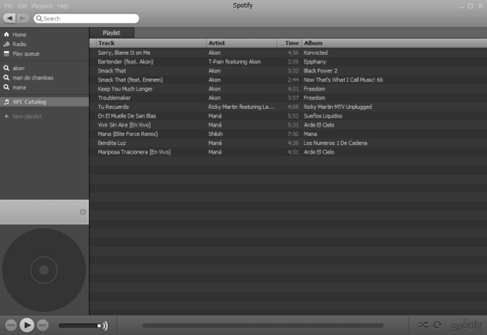Select track 'En El Muelle De San Blas'
487x335 pixels.
coord(126,115)
